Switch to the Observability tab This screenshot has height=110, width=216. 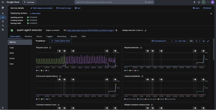point(15,36)
